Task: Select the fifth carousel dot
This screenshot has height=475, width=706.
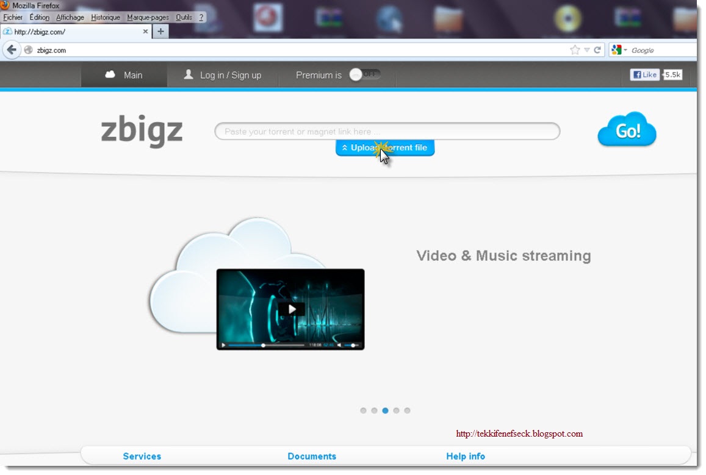Action: point(407,410)
